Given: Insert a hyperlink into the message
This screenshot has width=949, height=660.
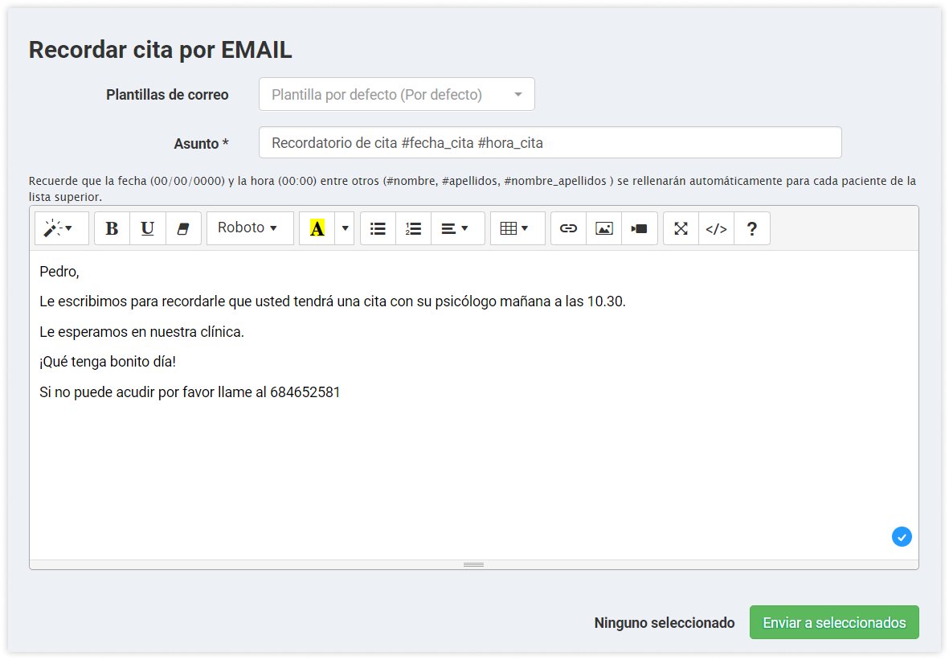Looking at the screenshot, I should [568, 228].
